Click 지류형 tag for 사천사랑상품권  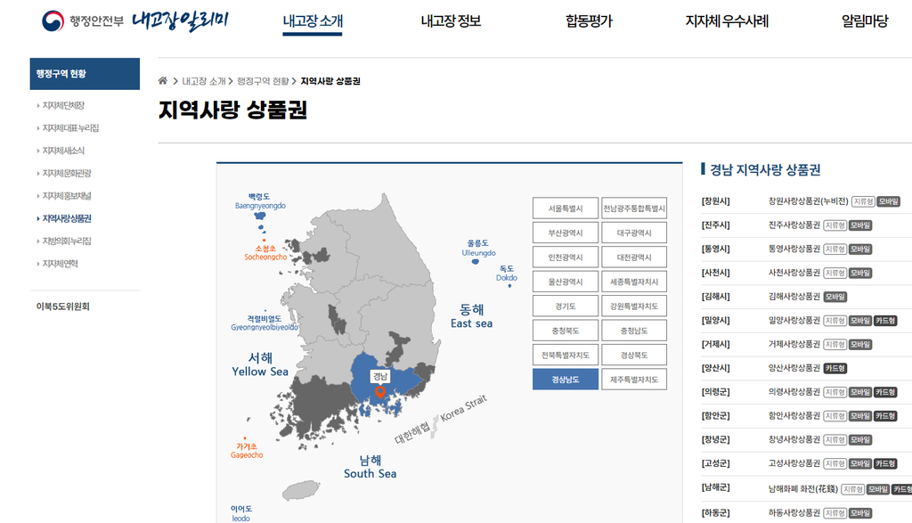tap(835, 273)
